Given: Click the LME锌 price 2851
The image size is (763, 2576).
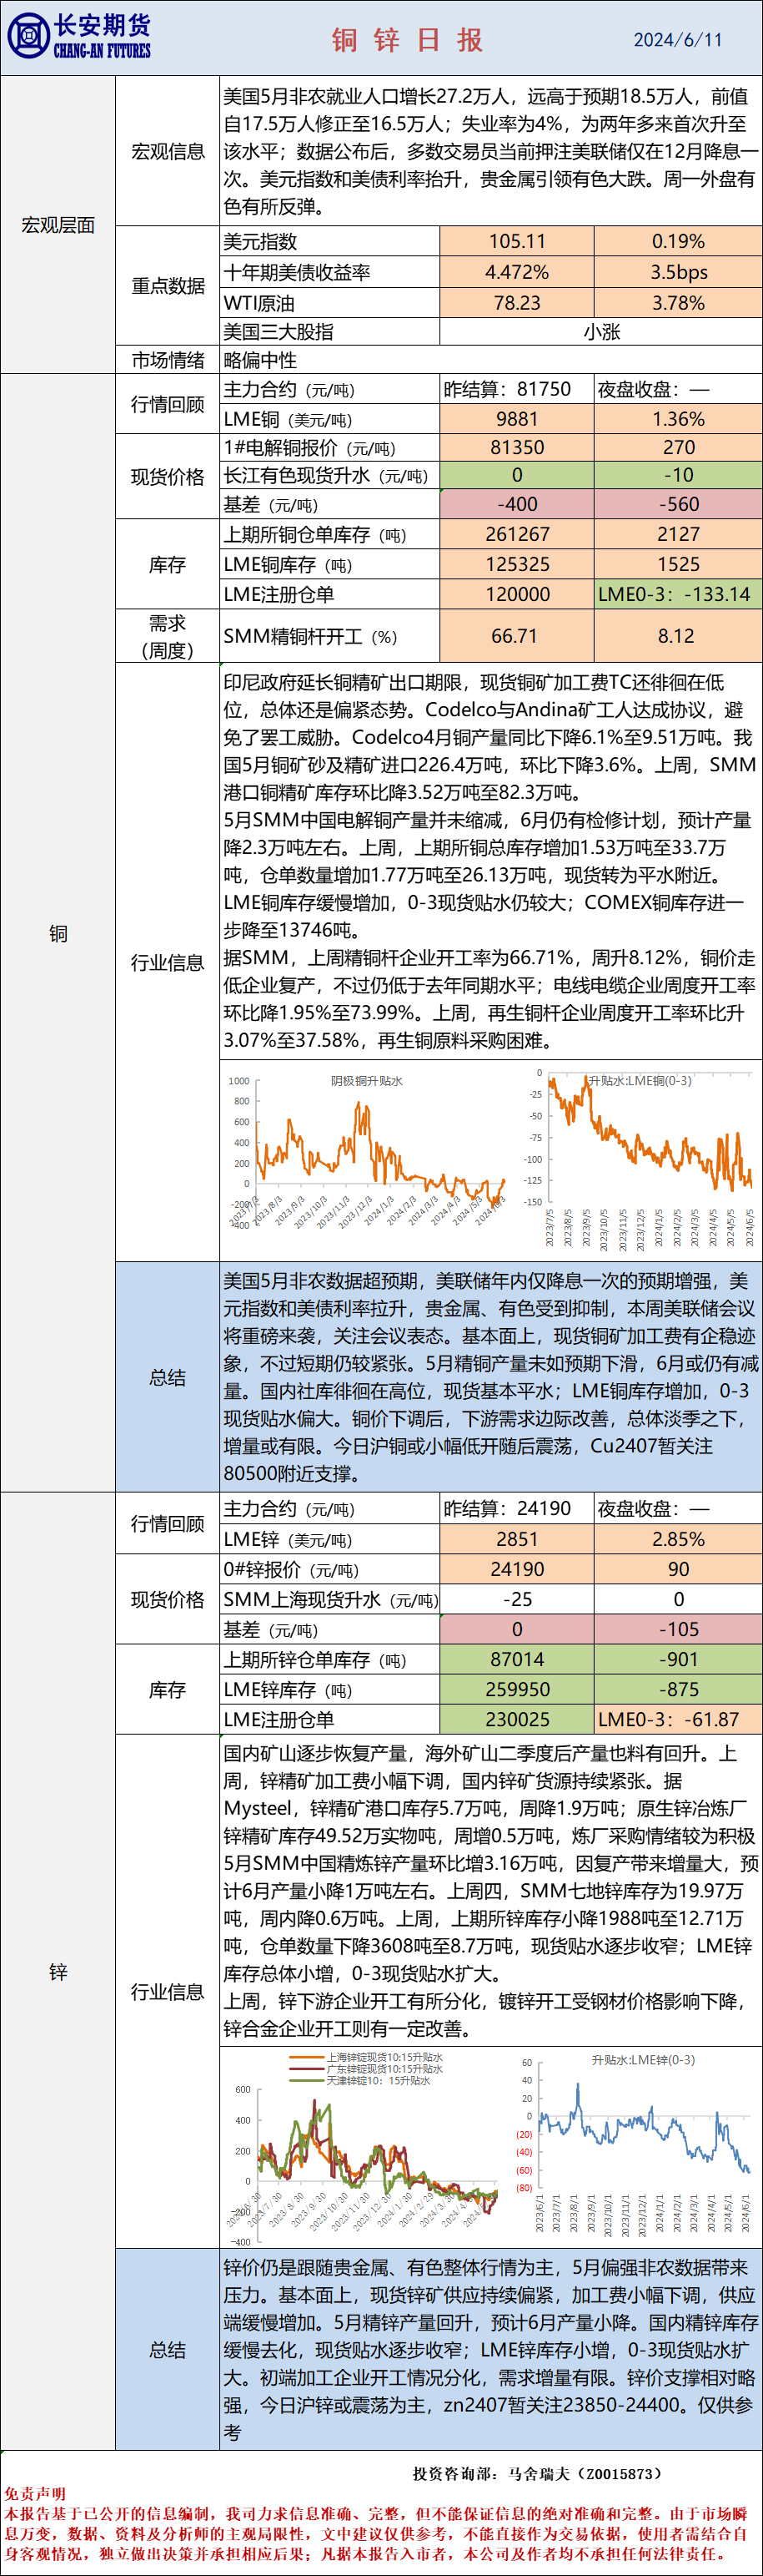Looking at the screenshot, I should click(x=517, y=1539).
